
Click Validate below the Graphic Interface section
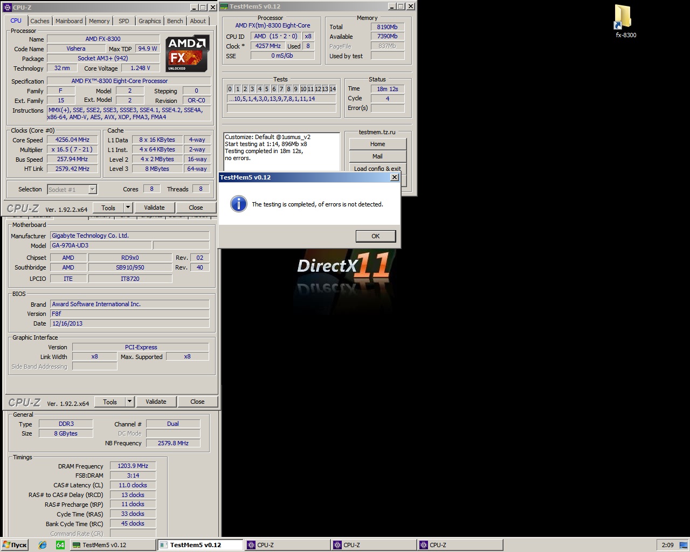pyautogui.click(x=156, y=402)
